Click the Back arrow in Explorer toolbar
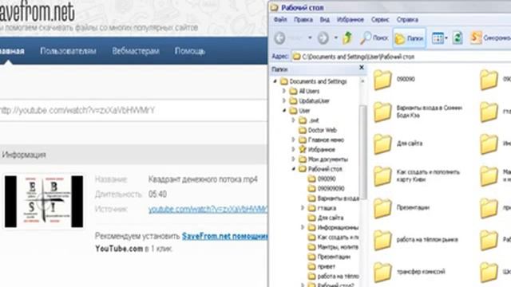511x287 pixels. pyautogui.click(x=279, y=38)
